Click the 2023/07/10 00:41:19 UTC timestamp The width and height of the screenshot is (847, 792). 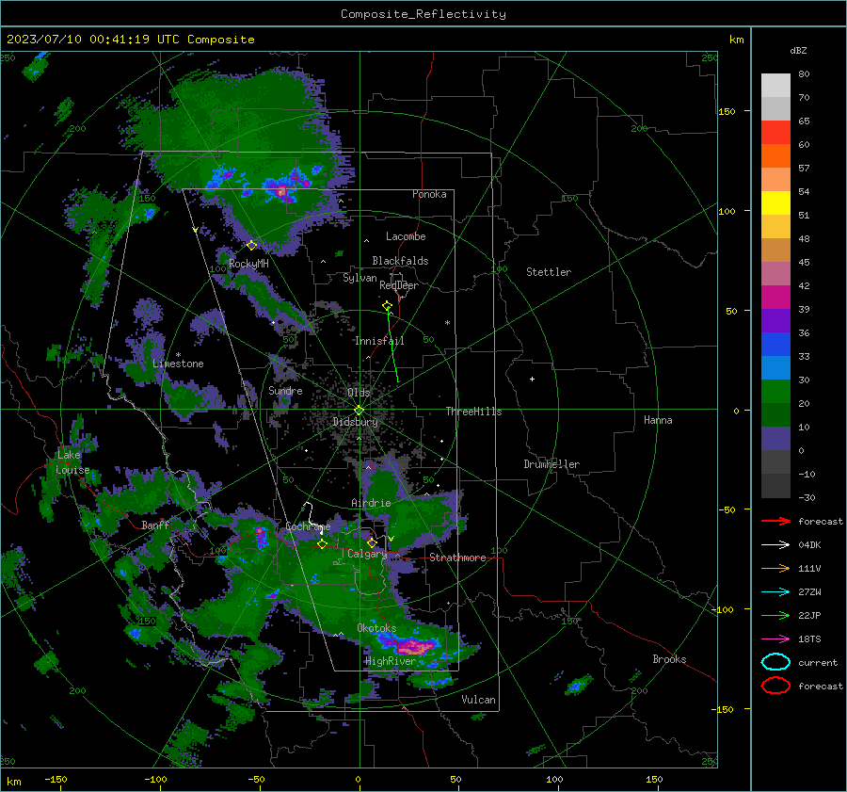[93, 40]
